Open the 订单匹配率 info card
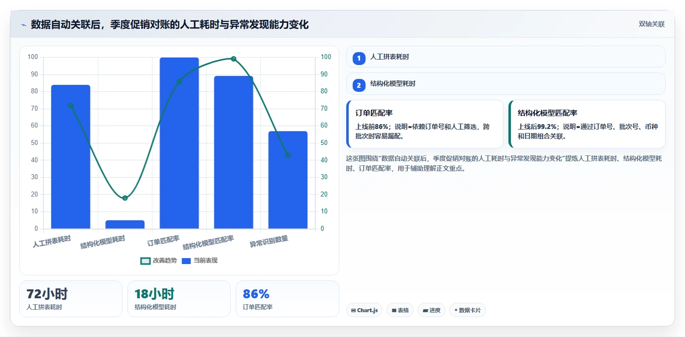 click(425, 124)
